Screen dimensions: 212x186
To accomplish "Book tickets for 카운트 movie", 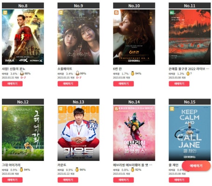I will pyautogui.click(x=68, y=180).
